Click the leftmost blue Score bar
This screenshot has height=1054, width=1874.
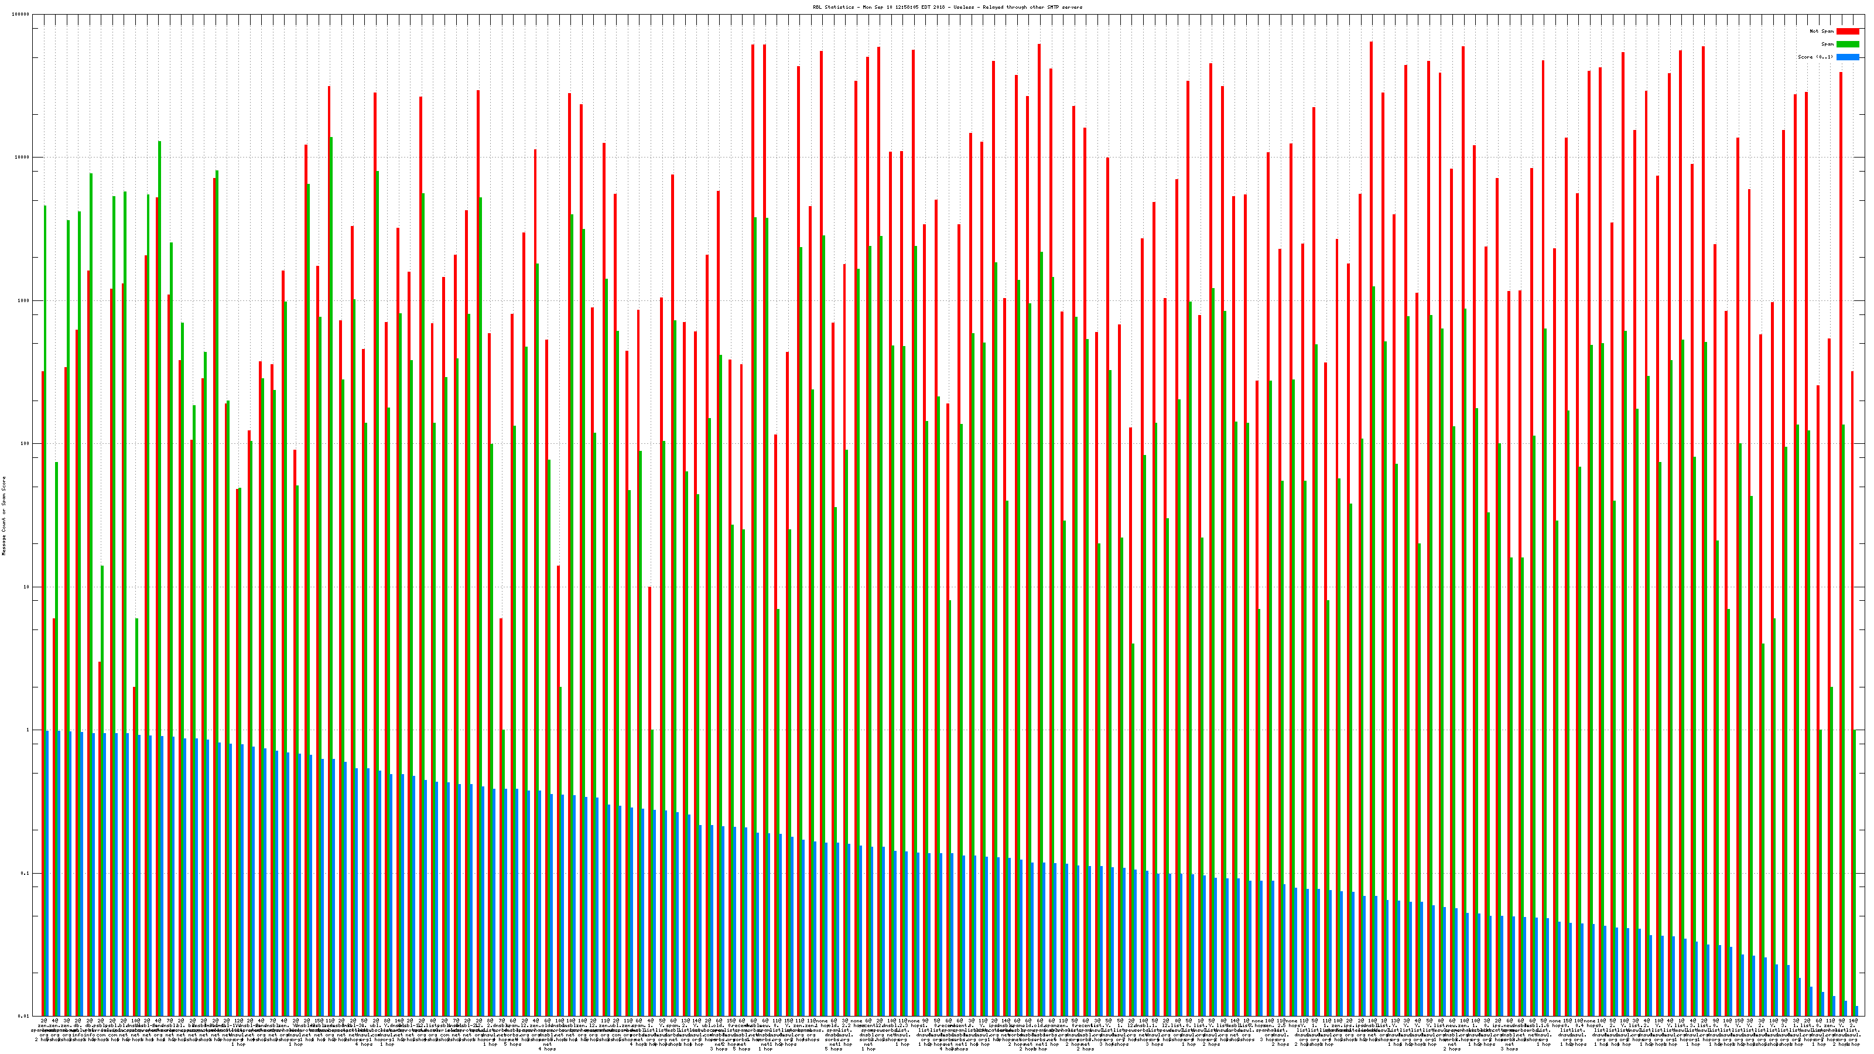click(48, 873)
